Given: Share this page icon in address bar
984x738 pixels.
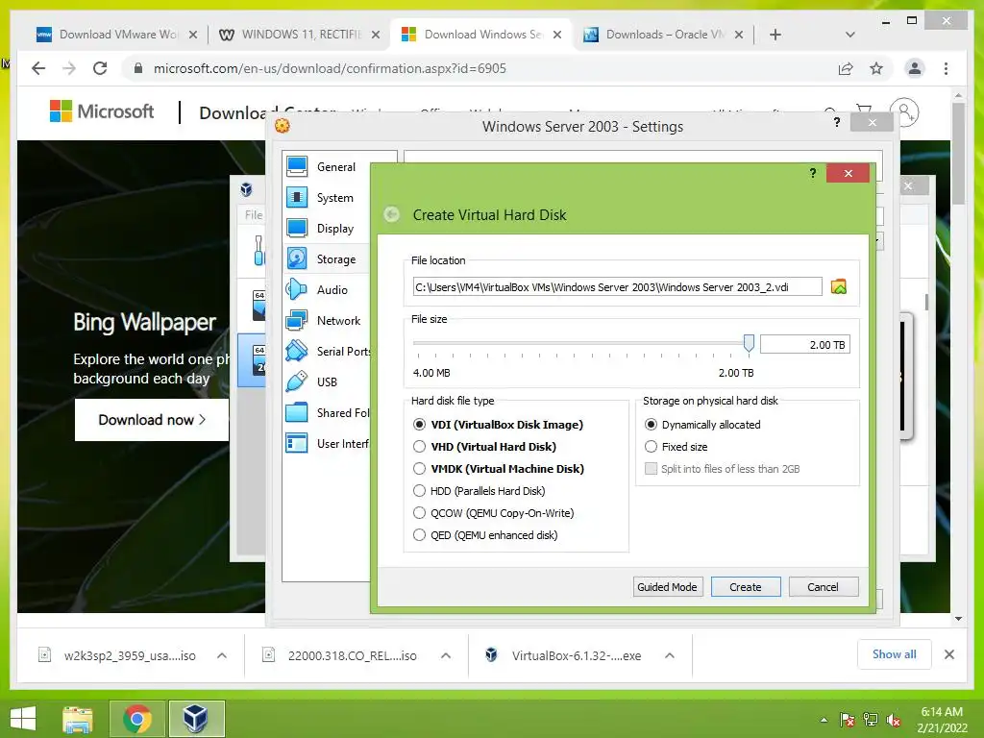Looking at the screenshot, I should coord(846,68).
